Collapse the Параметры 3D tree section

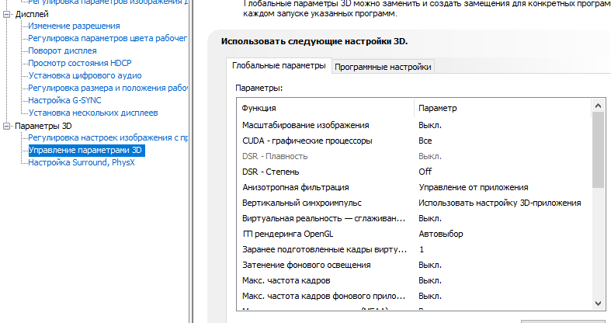(8, 126)
